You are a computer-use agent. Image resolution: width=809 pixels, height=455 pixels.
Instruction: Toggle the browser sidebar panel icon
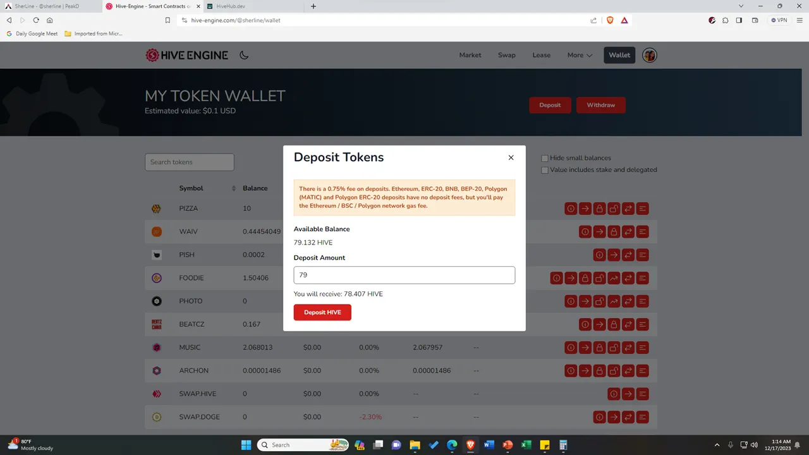click(x=739, y=20)
